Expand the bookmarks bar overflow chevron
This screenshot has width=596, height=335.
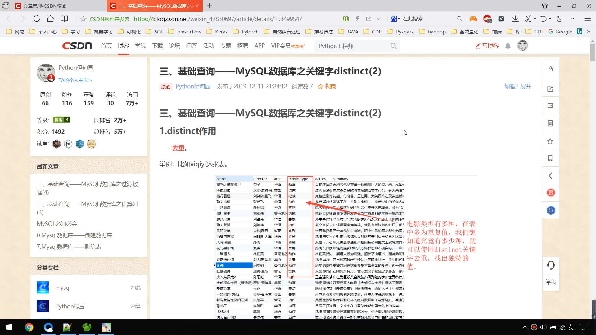[589, 32]
